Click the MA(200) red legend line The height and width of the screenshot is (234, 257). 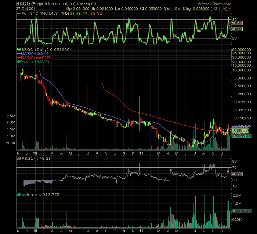[19, 57]
